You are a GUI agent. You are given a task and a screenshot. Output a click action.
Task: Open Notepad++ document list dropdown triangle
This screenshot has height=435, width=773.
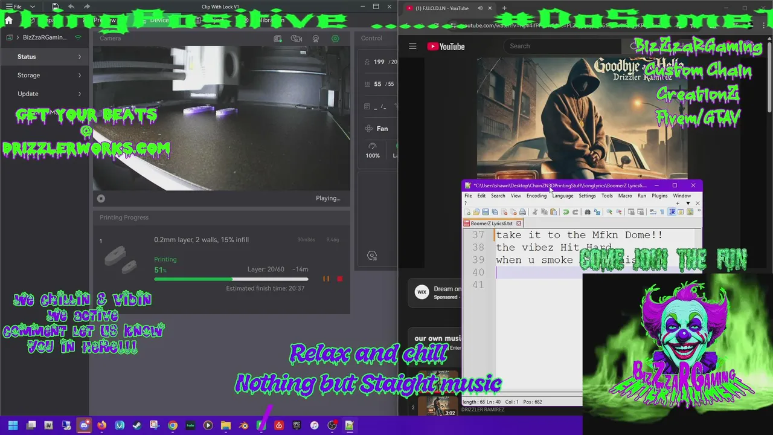688,203
